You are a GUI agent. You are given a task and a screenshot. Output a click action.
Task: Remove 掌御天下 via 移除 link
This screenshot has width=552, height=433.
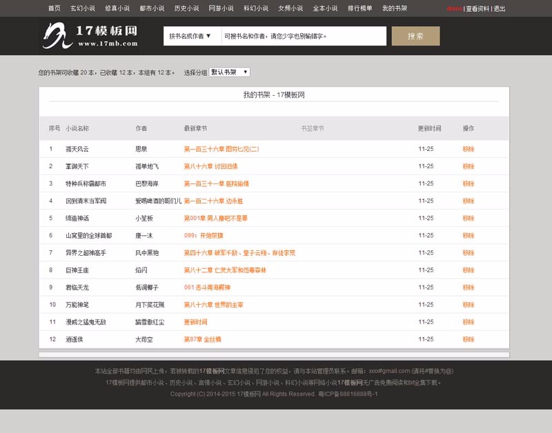point(469,166)
